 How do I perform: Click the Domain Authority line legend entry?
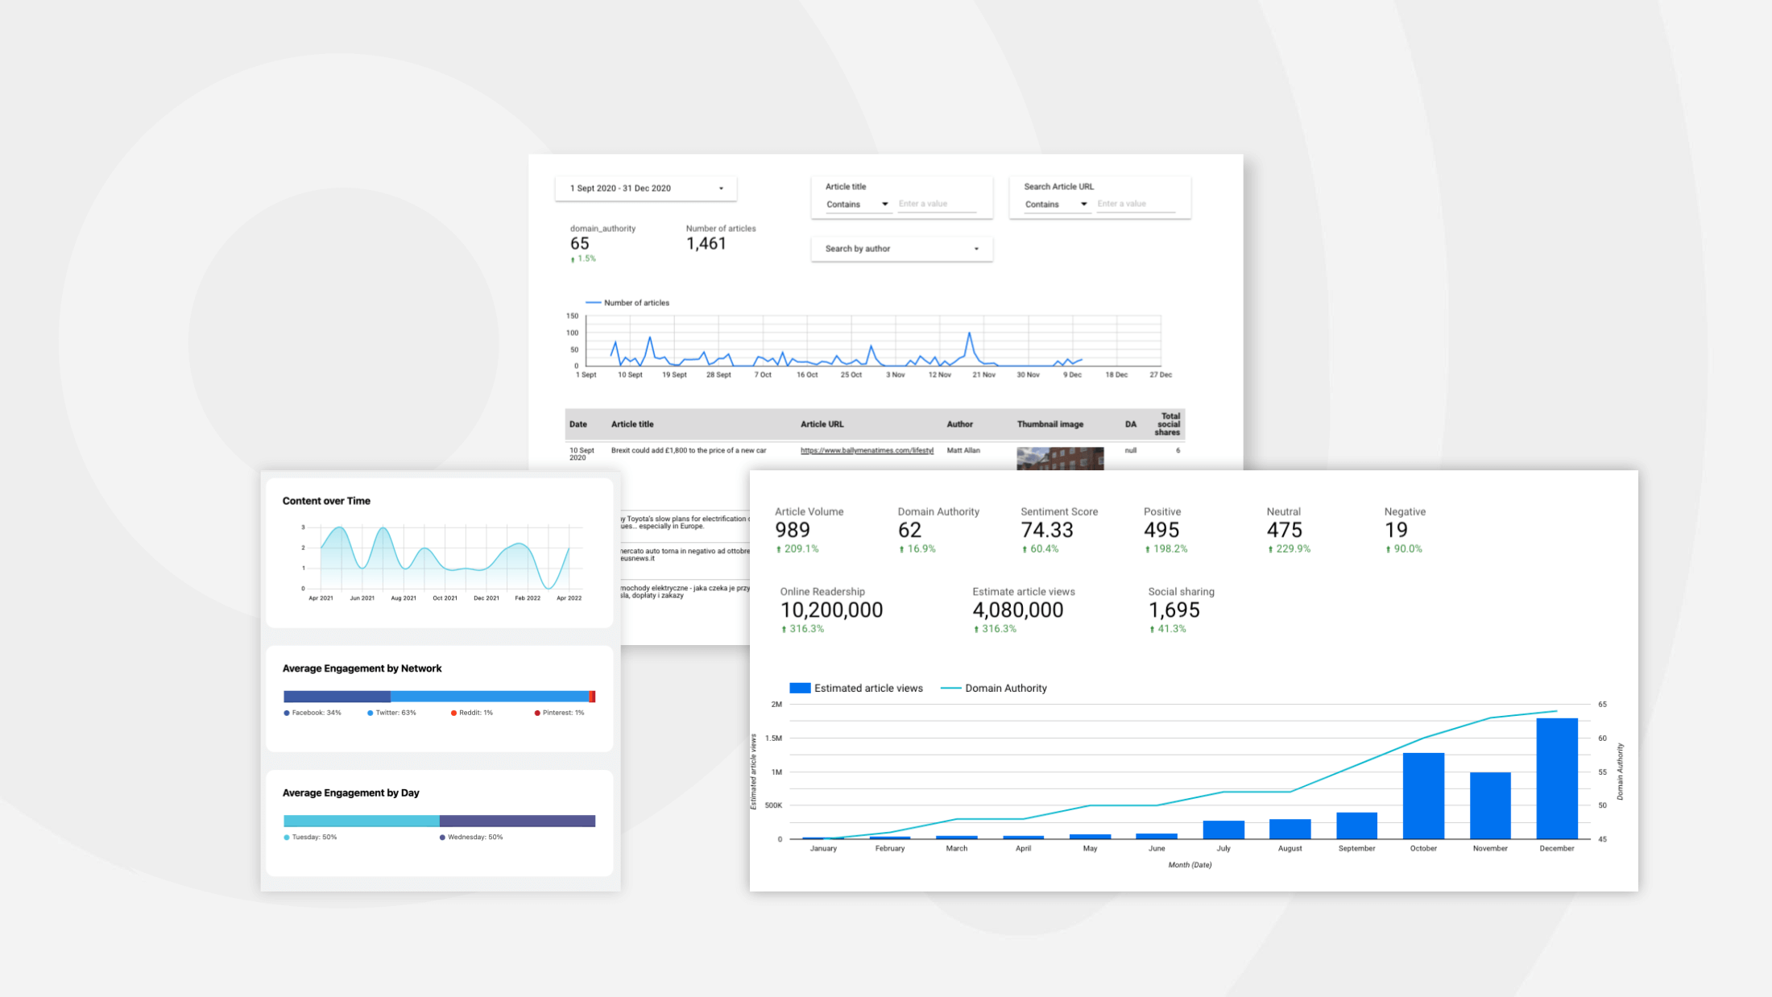(x=994, y=689)
